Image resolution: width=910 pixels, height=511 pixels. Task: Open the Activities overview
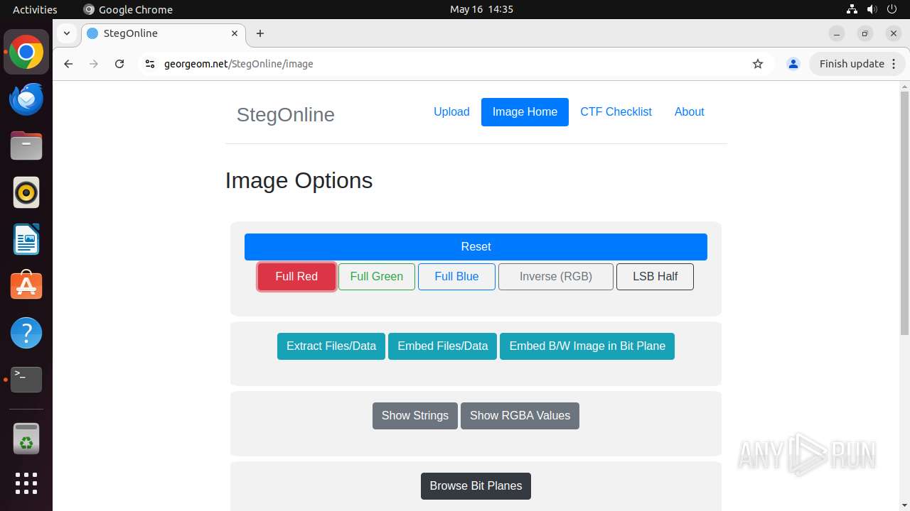(35, 9)
